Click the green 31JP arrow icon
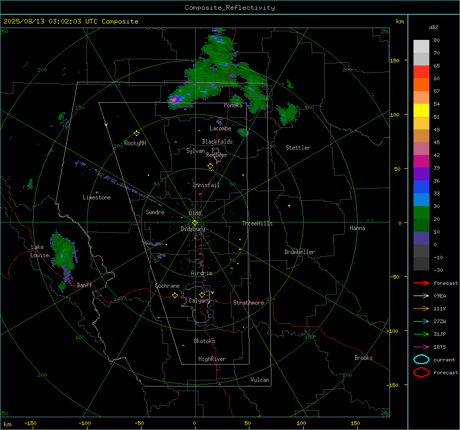The image size is (460, 430). 421,334
